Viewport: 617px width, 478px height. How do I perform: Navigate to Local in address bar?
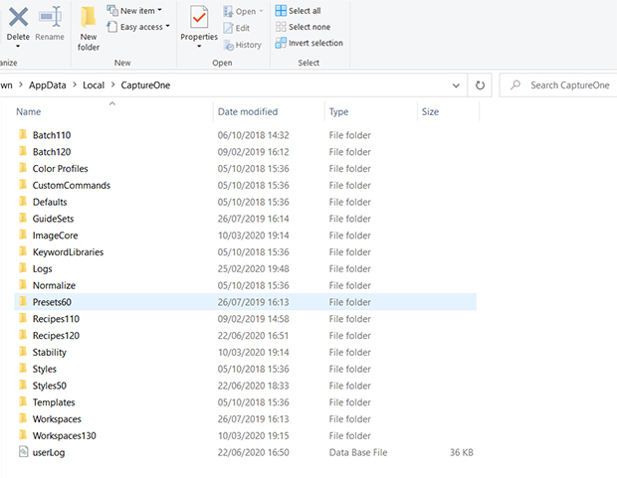[x=94, y=85]
